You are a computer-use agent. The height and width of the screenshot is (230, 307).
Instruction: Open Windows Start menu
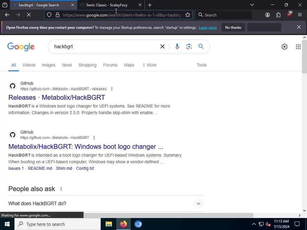tap(7, 224)
